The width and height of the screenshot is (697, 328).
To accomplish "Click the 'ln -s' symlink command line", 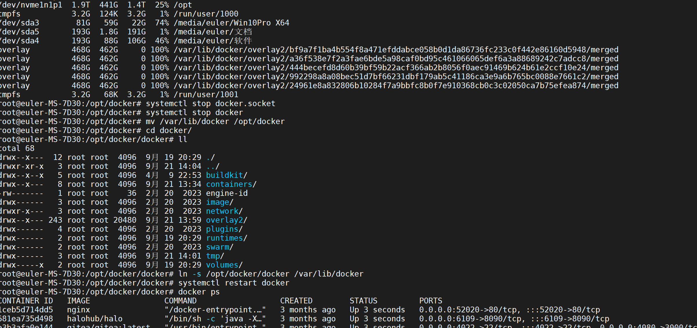I will point(271,274).
